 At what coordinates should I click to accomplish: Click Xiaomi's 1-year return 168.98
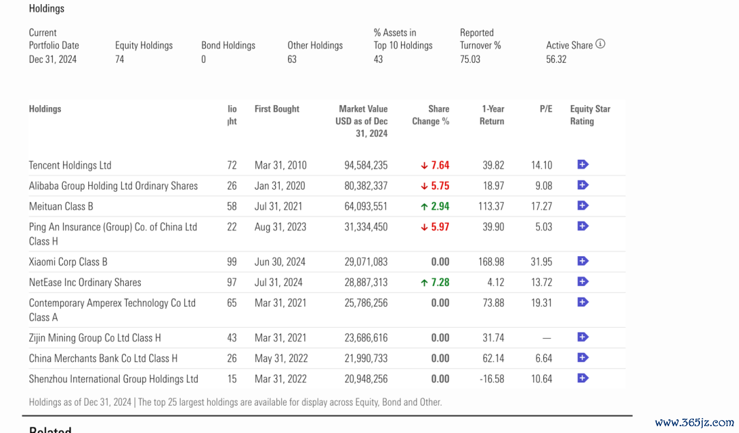click(491, 262)
